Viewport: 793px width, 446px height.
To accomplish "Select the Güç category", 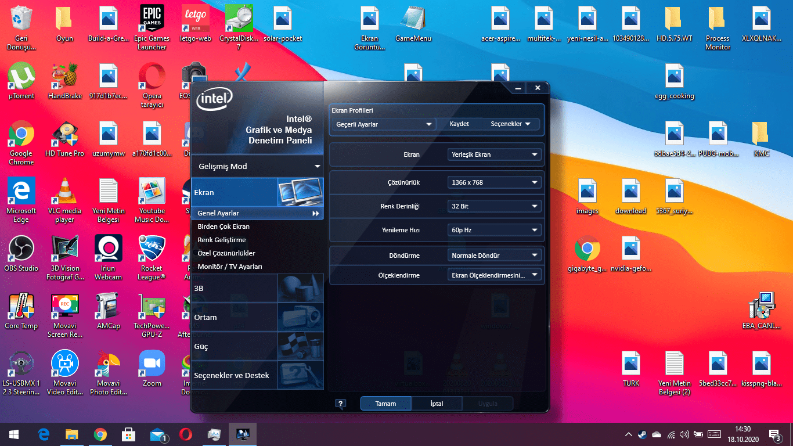I will coord(257,346).
